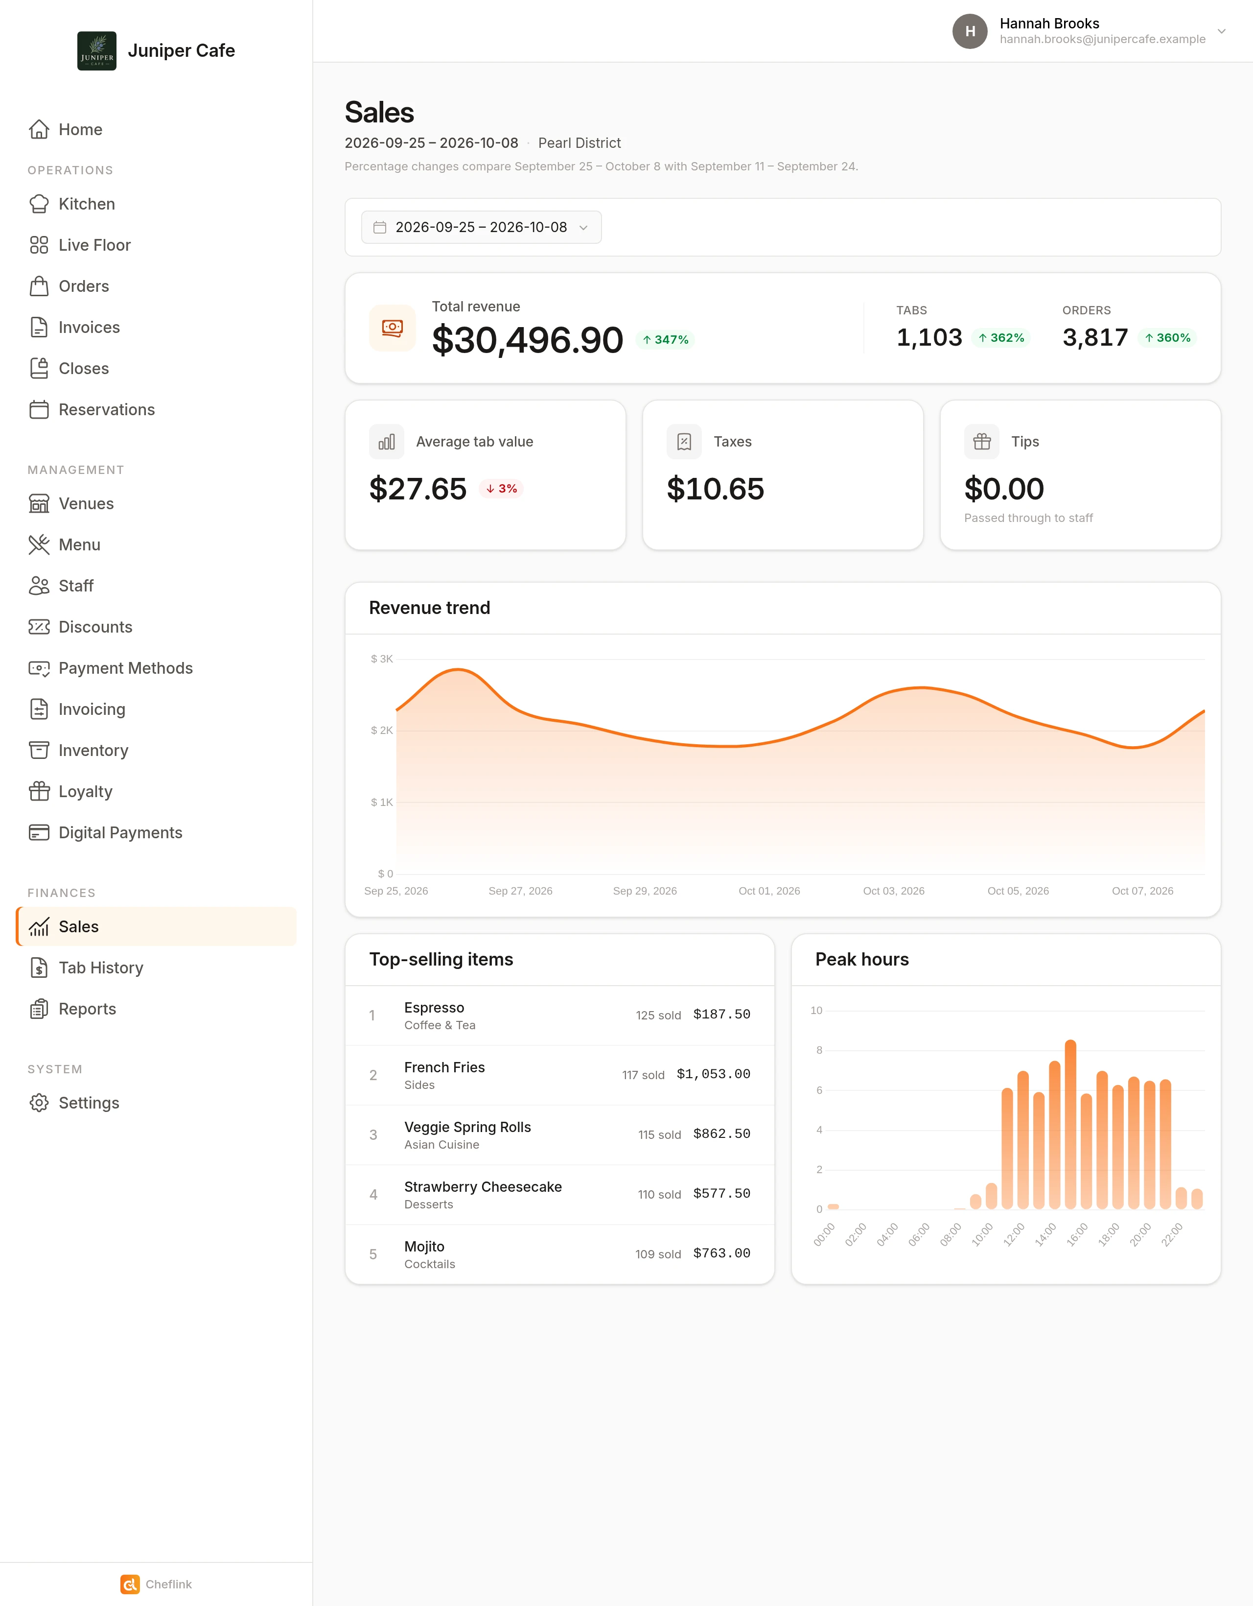
Task: Click the Strawberry Cheesecake item name
Action: click(483, 1187)
